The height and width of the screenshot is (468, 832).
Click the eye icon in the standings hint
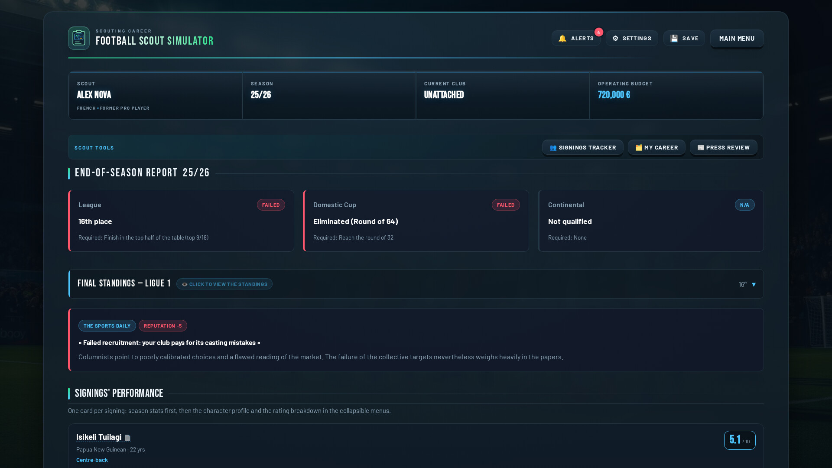185,284
